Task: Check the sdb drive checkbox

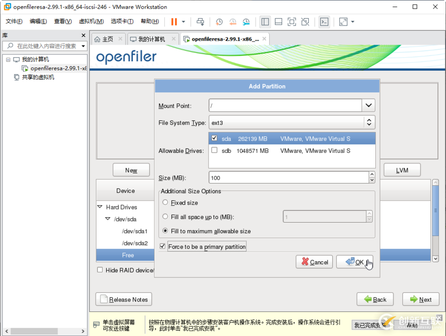Action: [214, 150]
